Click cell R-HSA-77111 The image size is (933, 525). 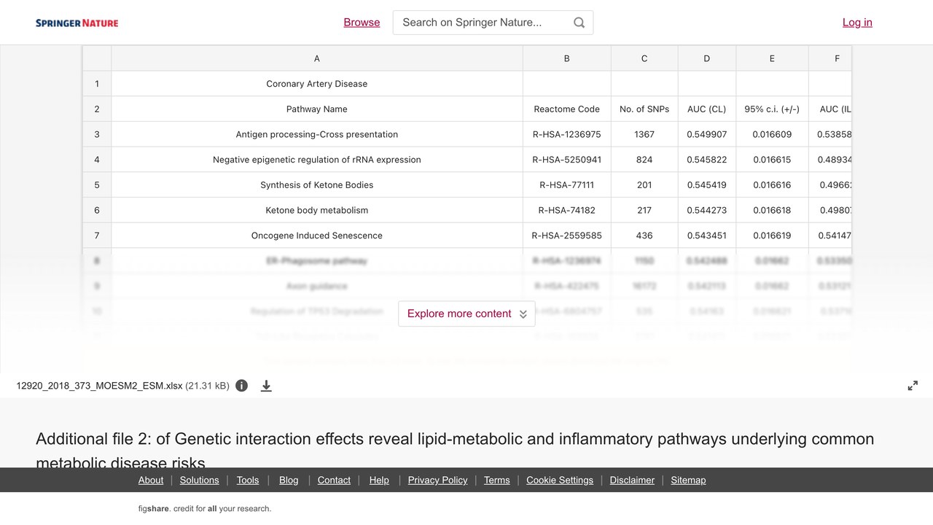(x=566, y=185)
